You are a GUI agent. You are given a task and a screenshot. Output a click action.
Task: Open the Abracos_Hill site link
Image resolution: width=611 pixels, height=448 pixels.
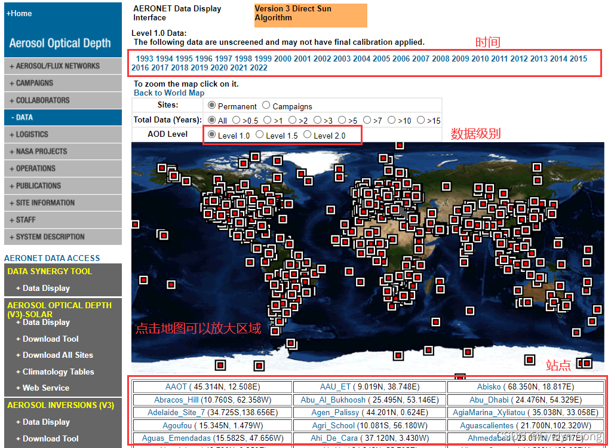pyautogui.click(x=176, y=400)
